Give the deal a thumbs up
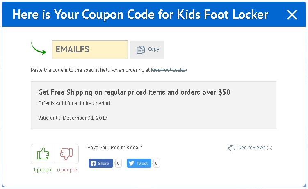 43,154
